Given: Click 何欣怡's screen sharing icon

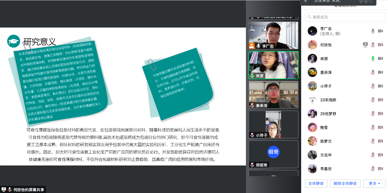Looking at the screenshot, I should [365, 45].
